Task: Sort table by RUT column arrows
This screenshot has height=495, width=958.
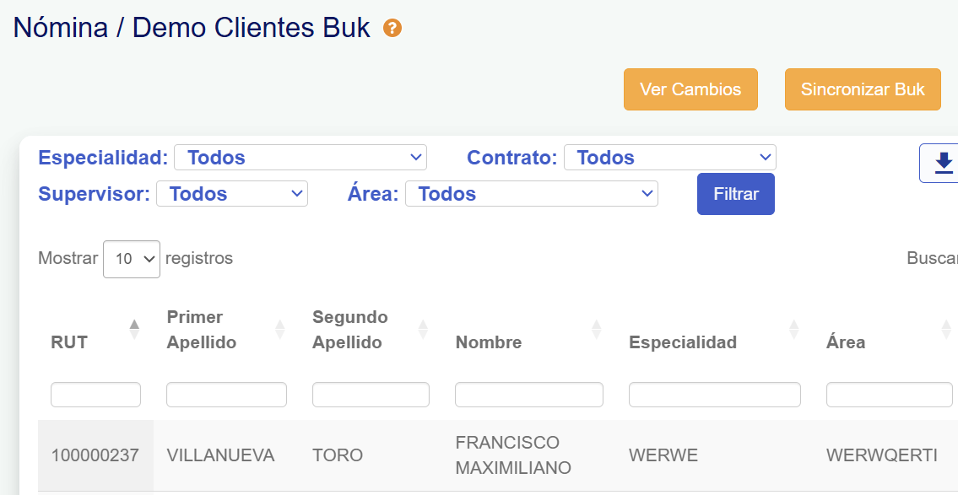Action: tap(134, 329)
